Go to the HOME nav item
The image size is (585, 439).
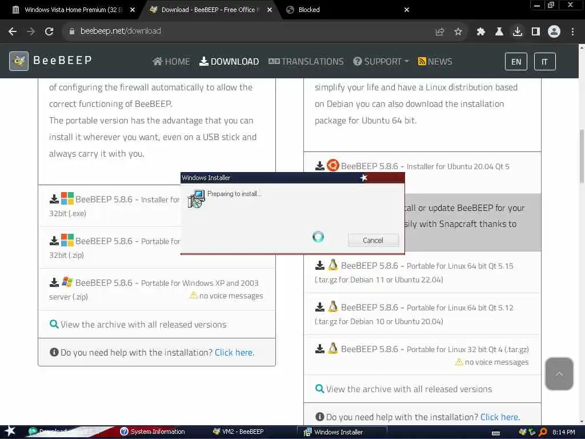click(171, 61)
